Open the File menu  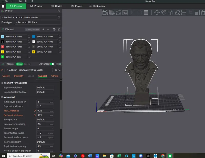(5, 1)
